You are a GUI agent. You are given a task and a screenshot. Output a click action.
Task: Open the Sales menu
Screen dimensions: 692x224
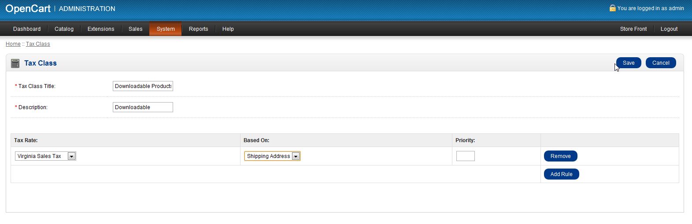point(135,29)
